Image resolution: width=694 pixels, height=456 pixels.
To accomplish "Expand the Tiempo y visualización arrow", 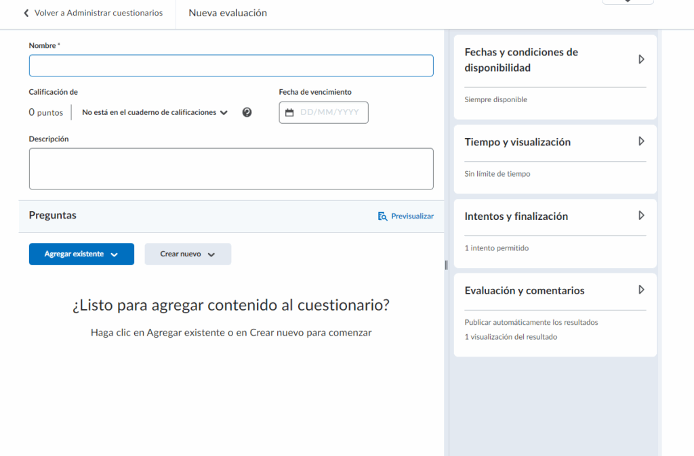I will 641,141.
